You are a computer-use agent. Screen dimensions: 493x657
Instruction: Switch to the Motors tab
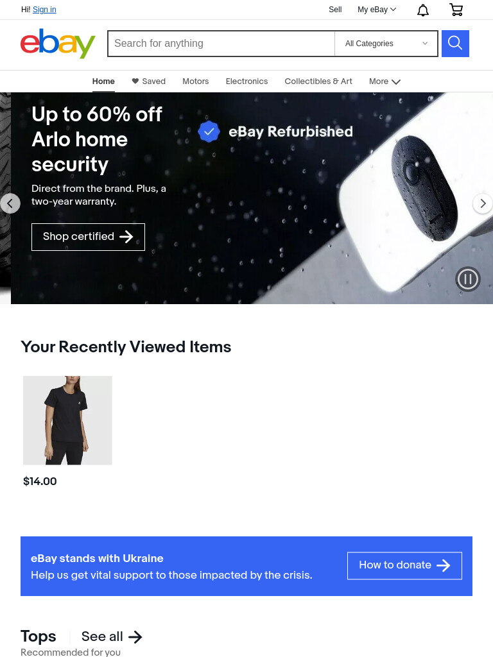click(x=195, y=81)
